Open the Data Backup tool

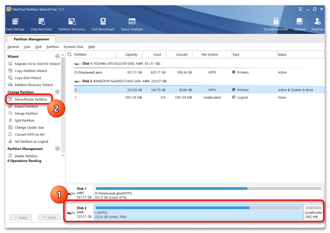(15, 24)
